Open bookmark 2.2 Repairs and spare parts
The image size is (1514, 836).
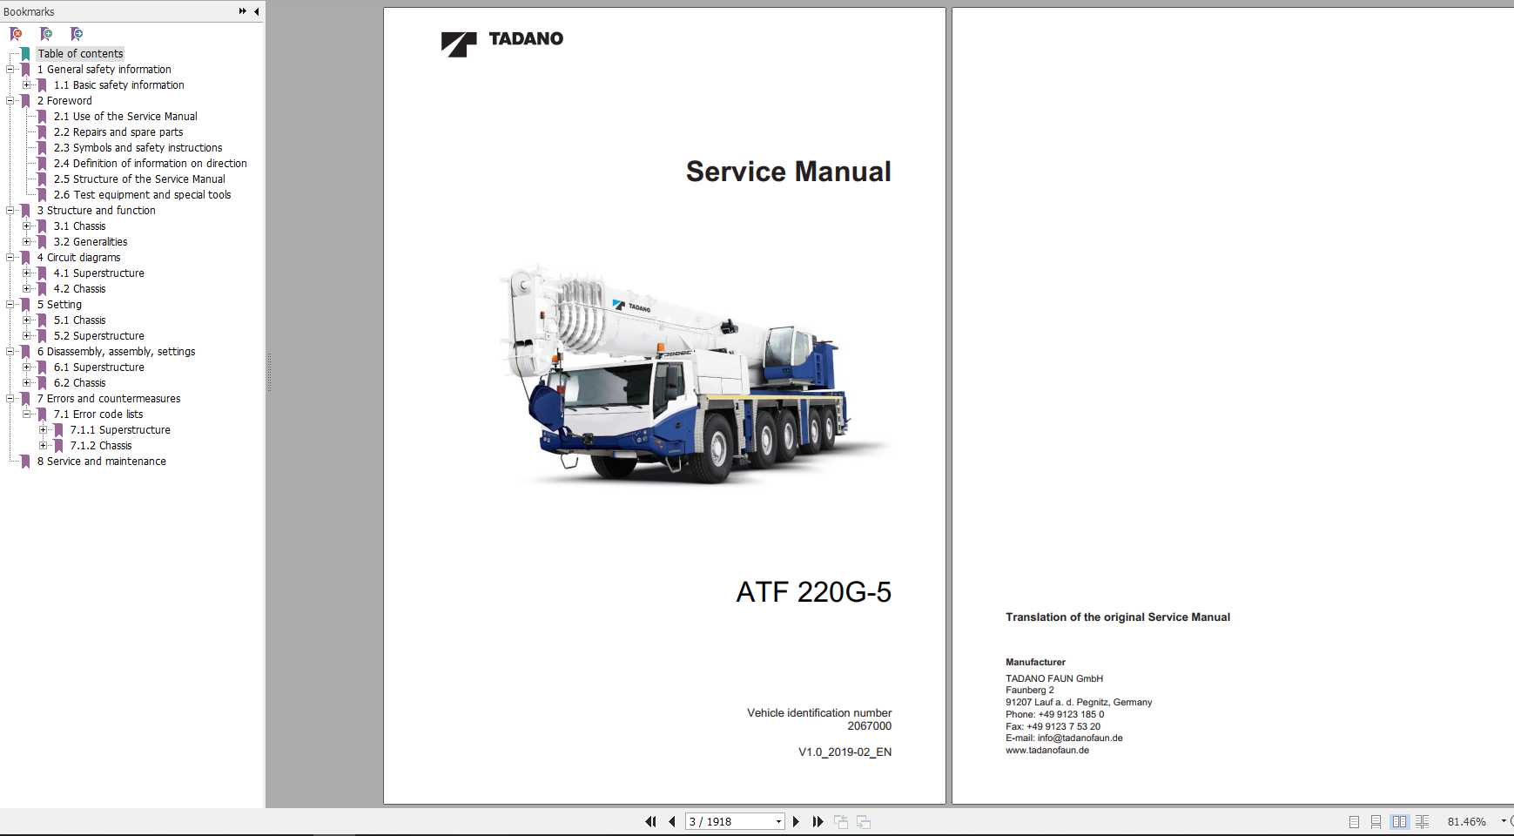tap(118, 132)
